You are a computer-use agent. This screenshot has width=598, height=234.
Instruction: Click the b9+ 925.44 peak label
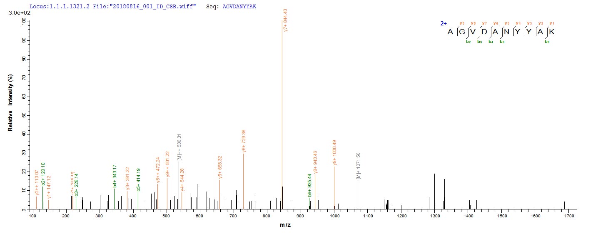coord(309,185)
